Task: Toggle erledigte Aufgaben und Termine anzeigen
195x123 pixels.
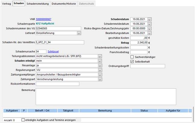Action: (x=24, y=120)
